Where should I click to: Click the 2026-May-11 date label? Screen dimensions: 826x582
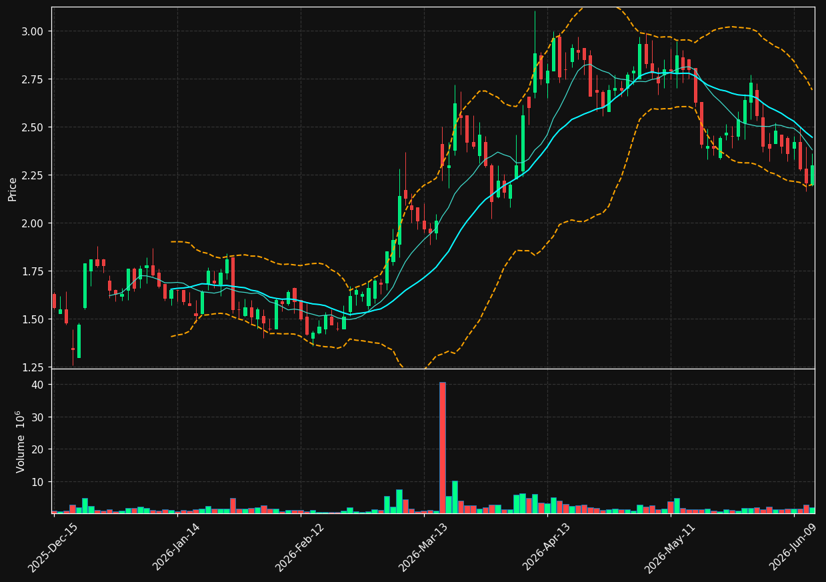pyautogui.click(x=669, y=548)
